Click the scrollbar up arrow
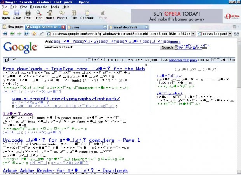This screenshot has width=241, height=175. pos(239,40)
